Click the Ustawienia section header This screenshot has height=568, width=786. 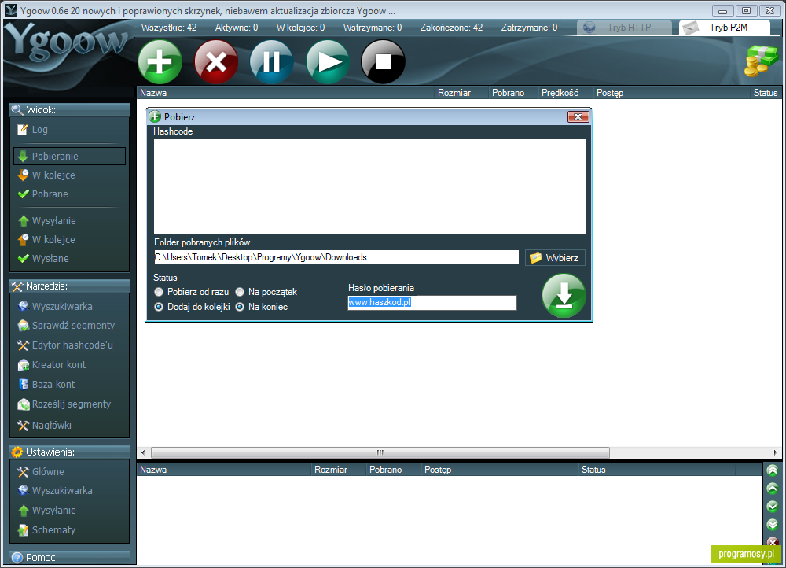[70, 452]
